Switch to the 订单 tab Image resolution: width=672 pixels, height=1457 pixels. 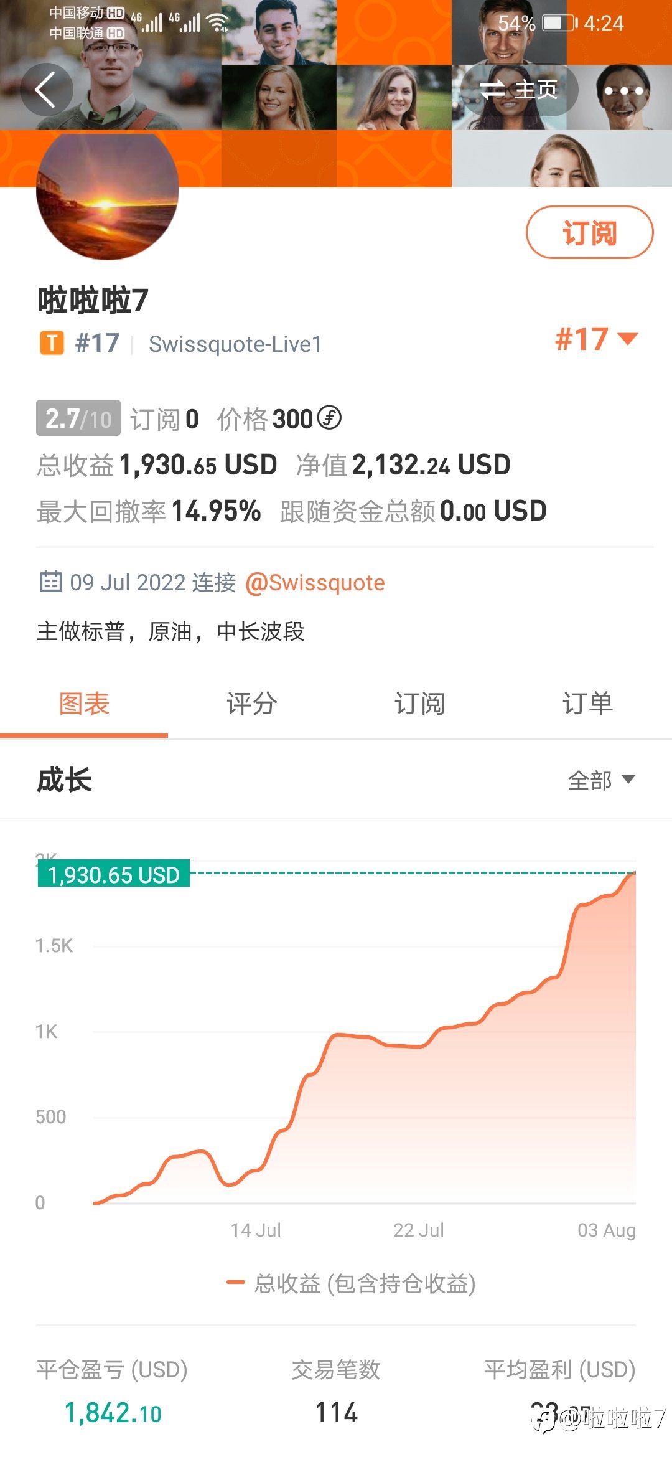click(588, 704)
